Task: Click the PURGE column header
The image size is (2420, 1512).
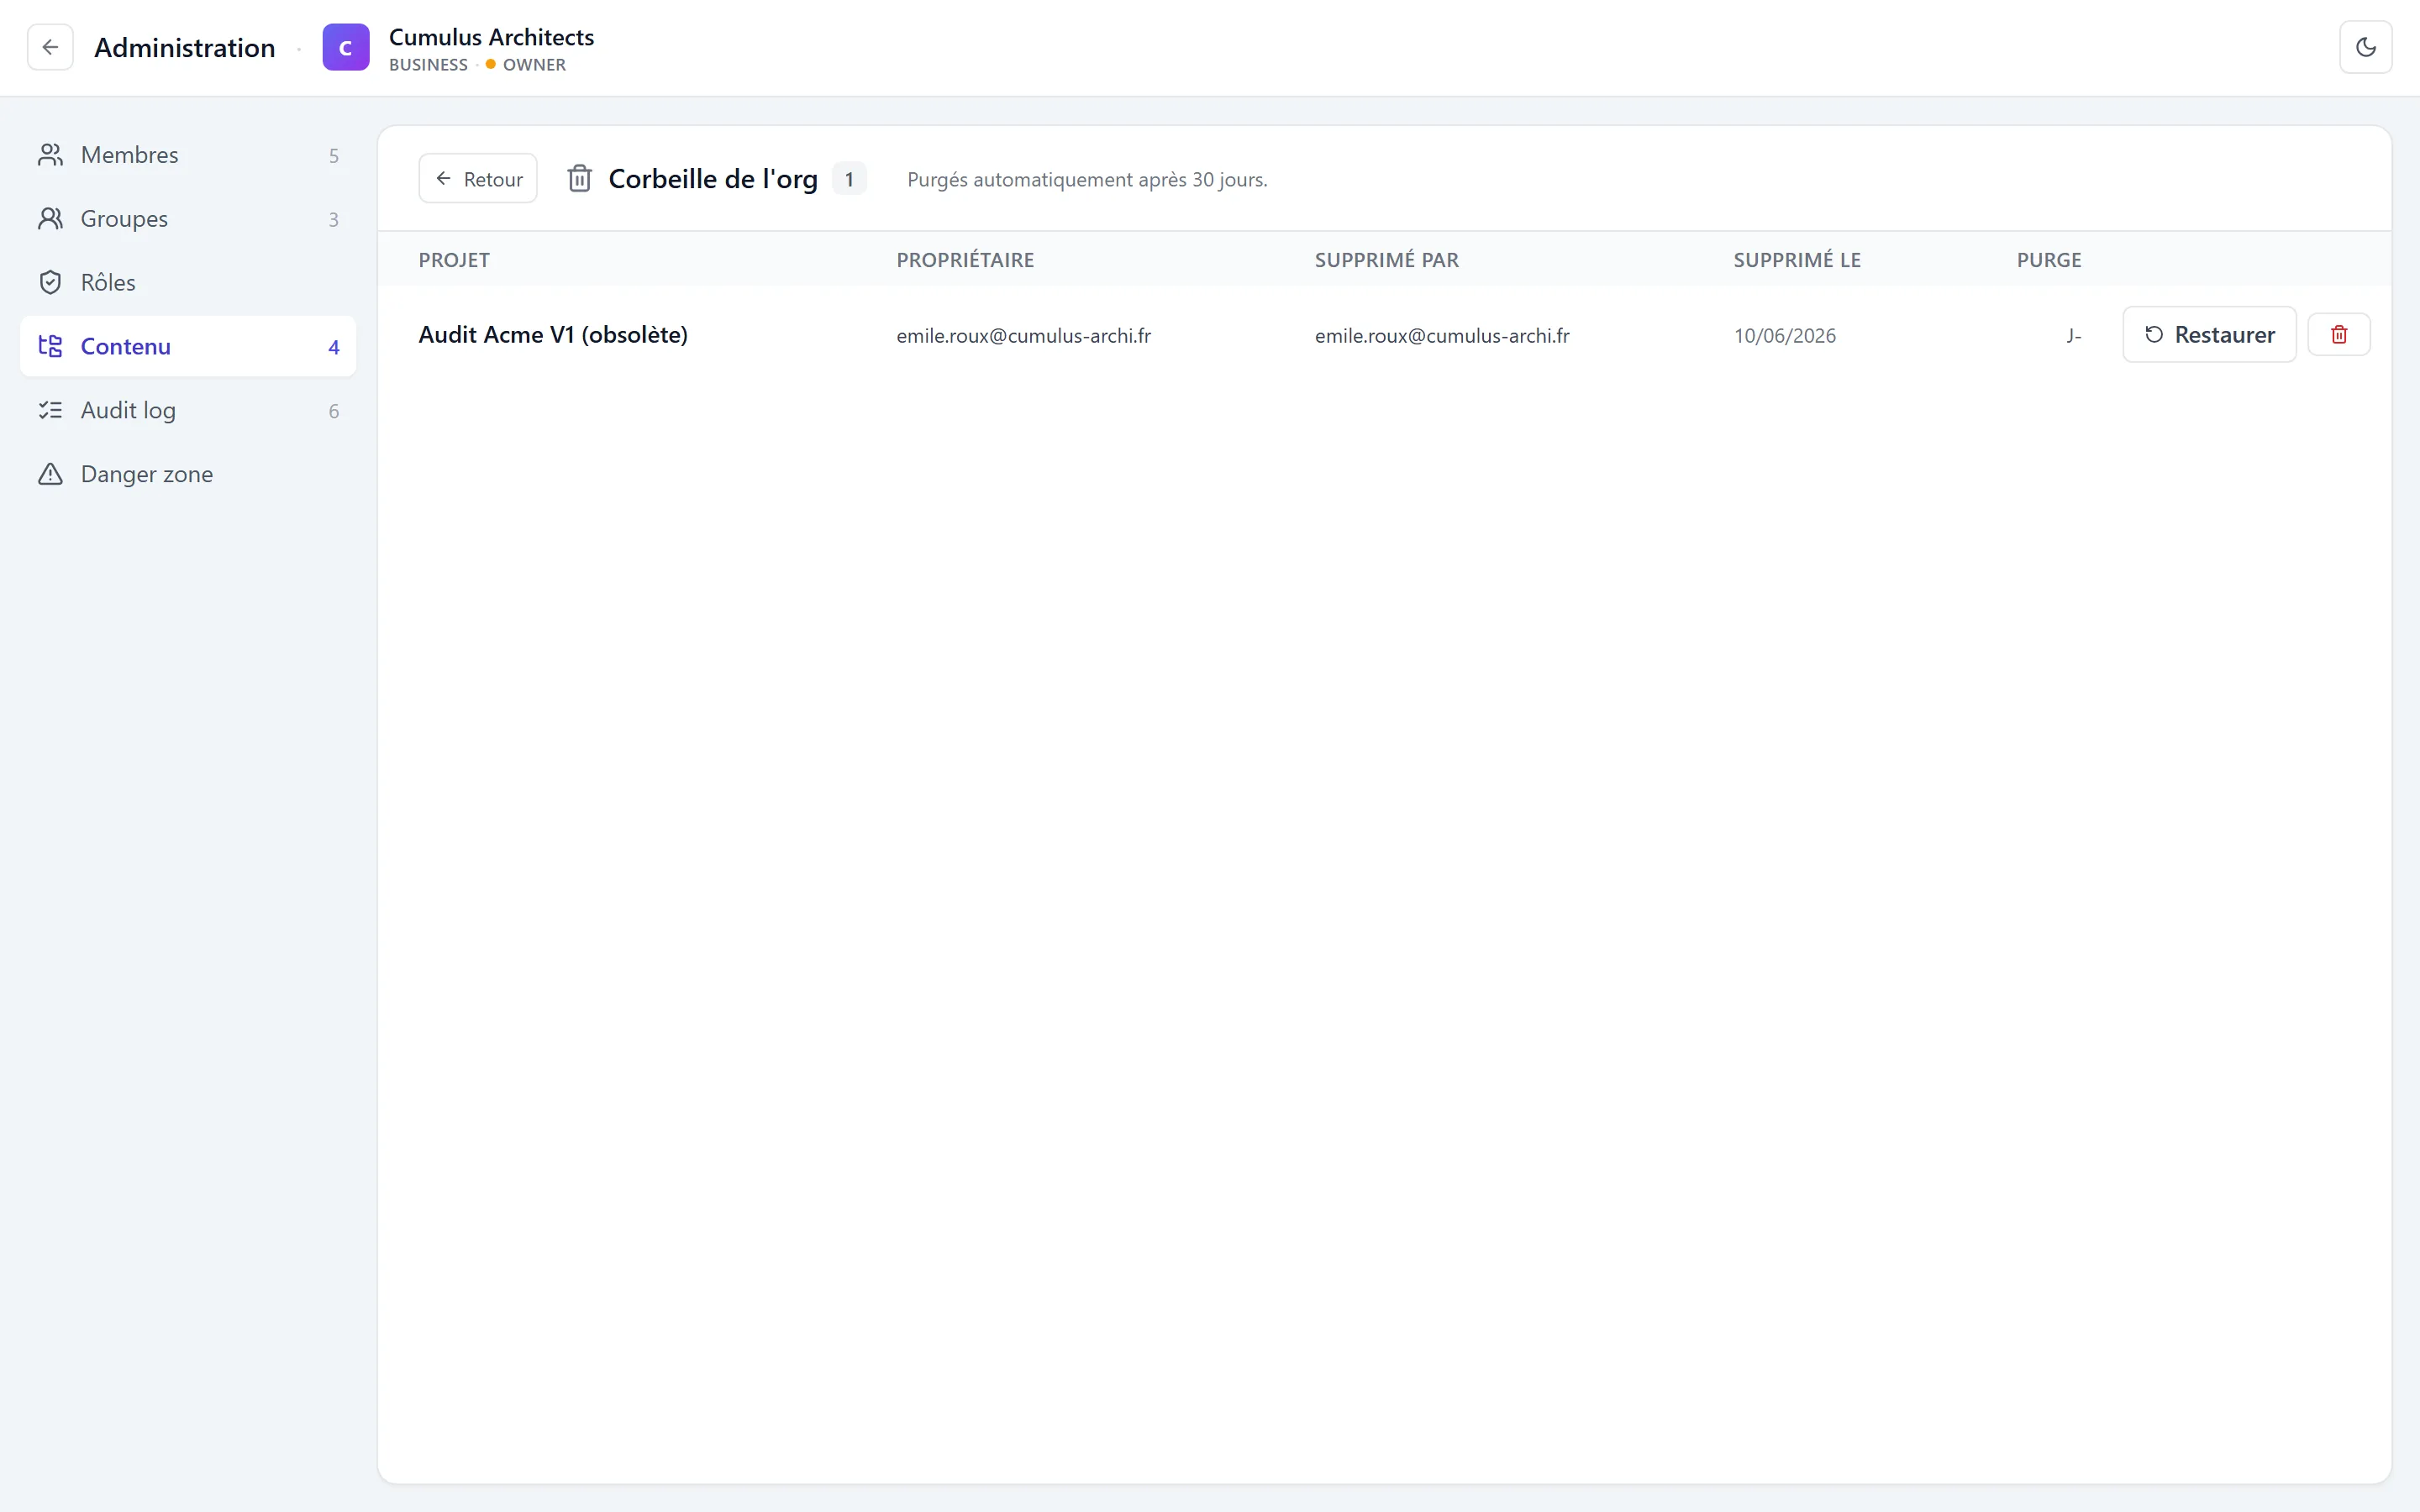Action: pyautogui.click(x=2049, y=260)
